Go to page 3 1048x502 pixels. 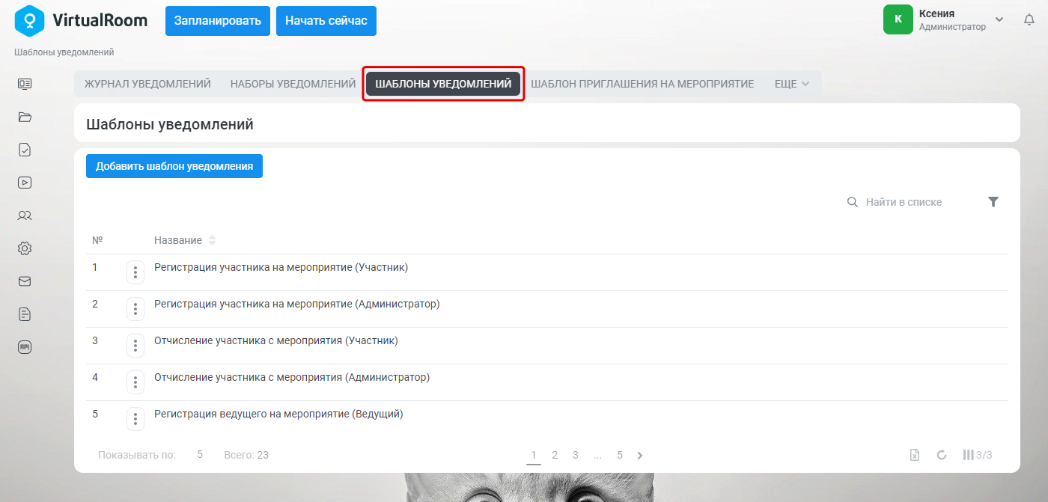576,455
